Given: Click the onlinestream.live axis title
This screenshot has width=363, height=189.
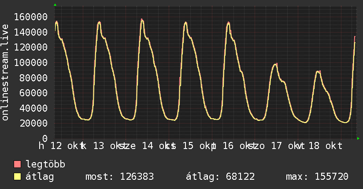Looking at the screenshot, I should 5,73.
